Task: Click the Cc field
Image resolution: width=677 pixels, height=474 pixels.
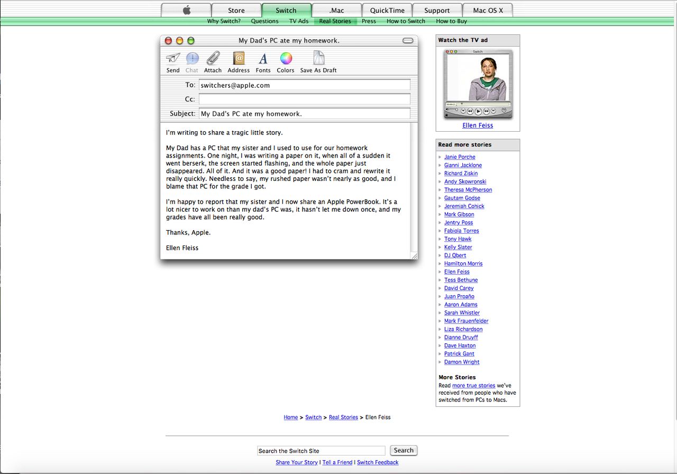Action: tap(304, 99)
